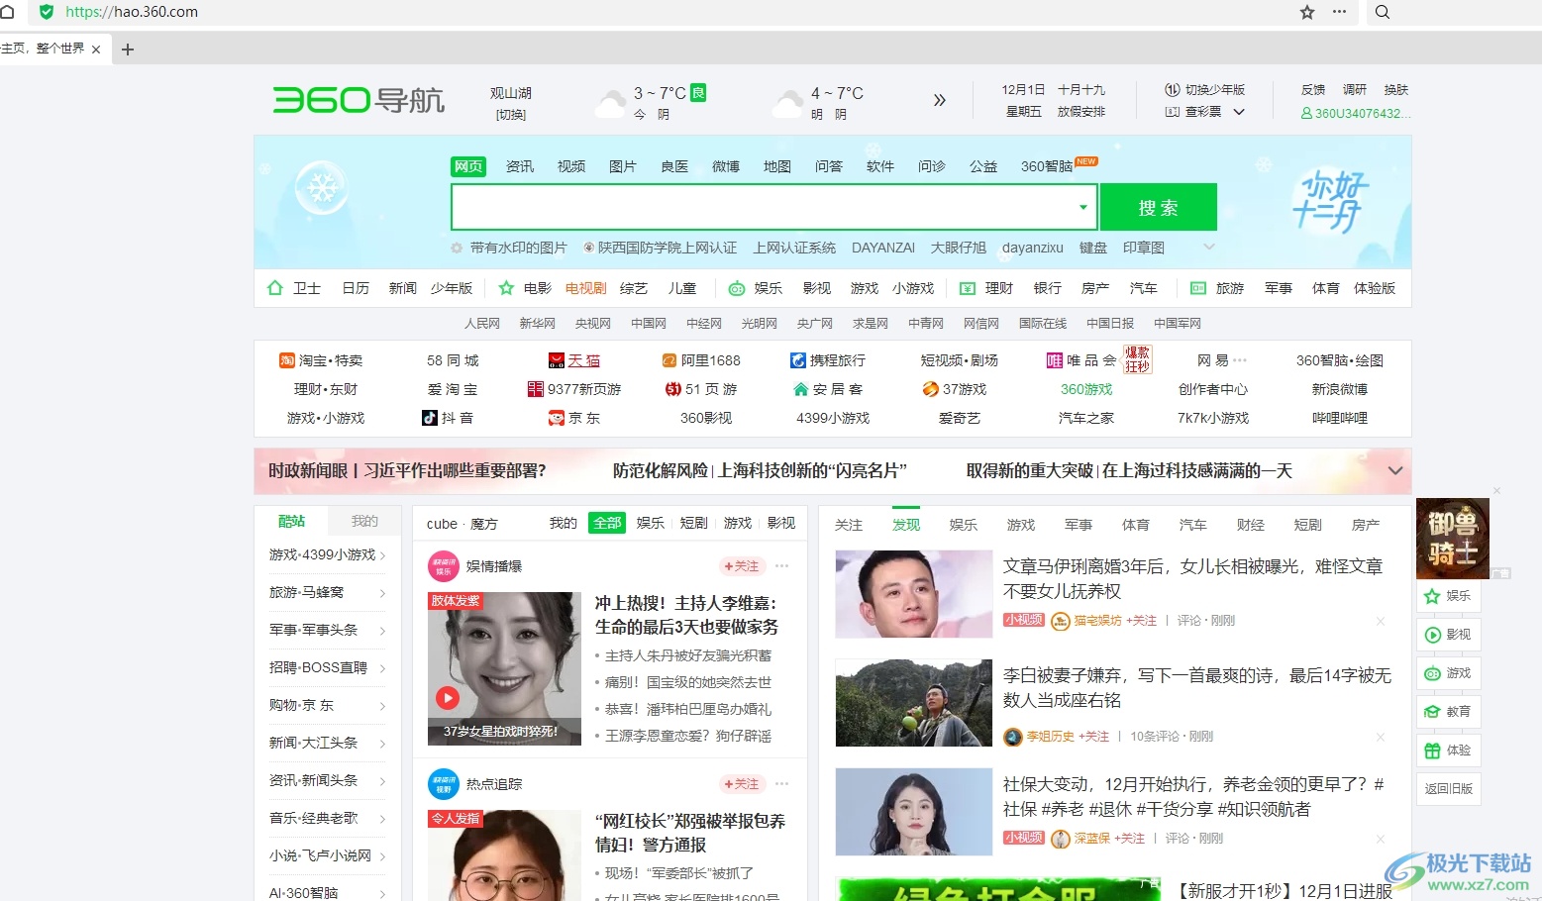This screenshot has height=901, width=1542.
Task: Open the 查彩票 dropdown arrow
Action: [x=1239, y=112]
